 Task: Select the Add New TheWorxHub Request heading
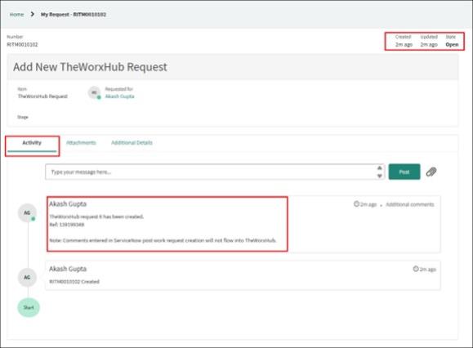(90, 67)
